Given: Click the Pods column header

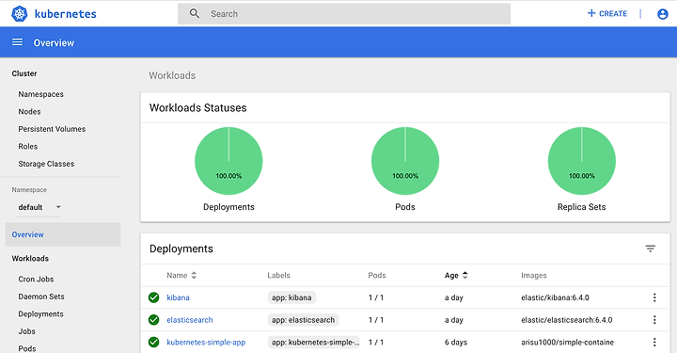Looking at the screenshot, I should 377,275.
